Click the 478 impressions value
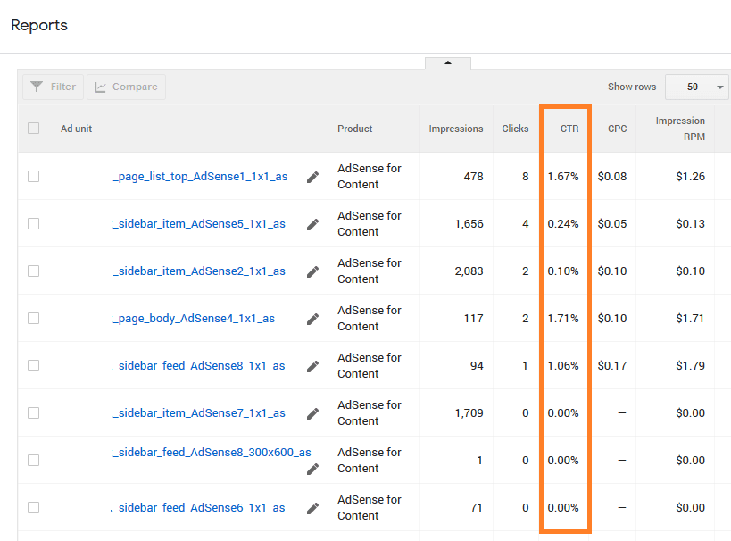This screenshot has height=541, width=731. click(474, 176)
